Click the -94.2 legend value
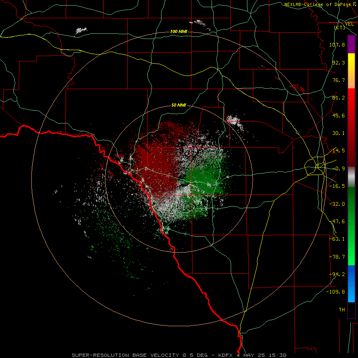The width and height of the screenshot is (358, 358). point(337,274)
